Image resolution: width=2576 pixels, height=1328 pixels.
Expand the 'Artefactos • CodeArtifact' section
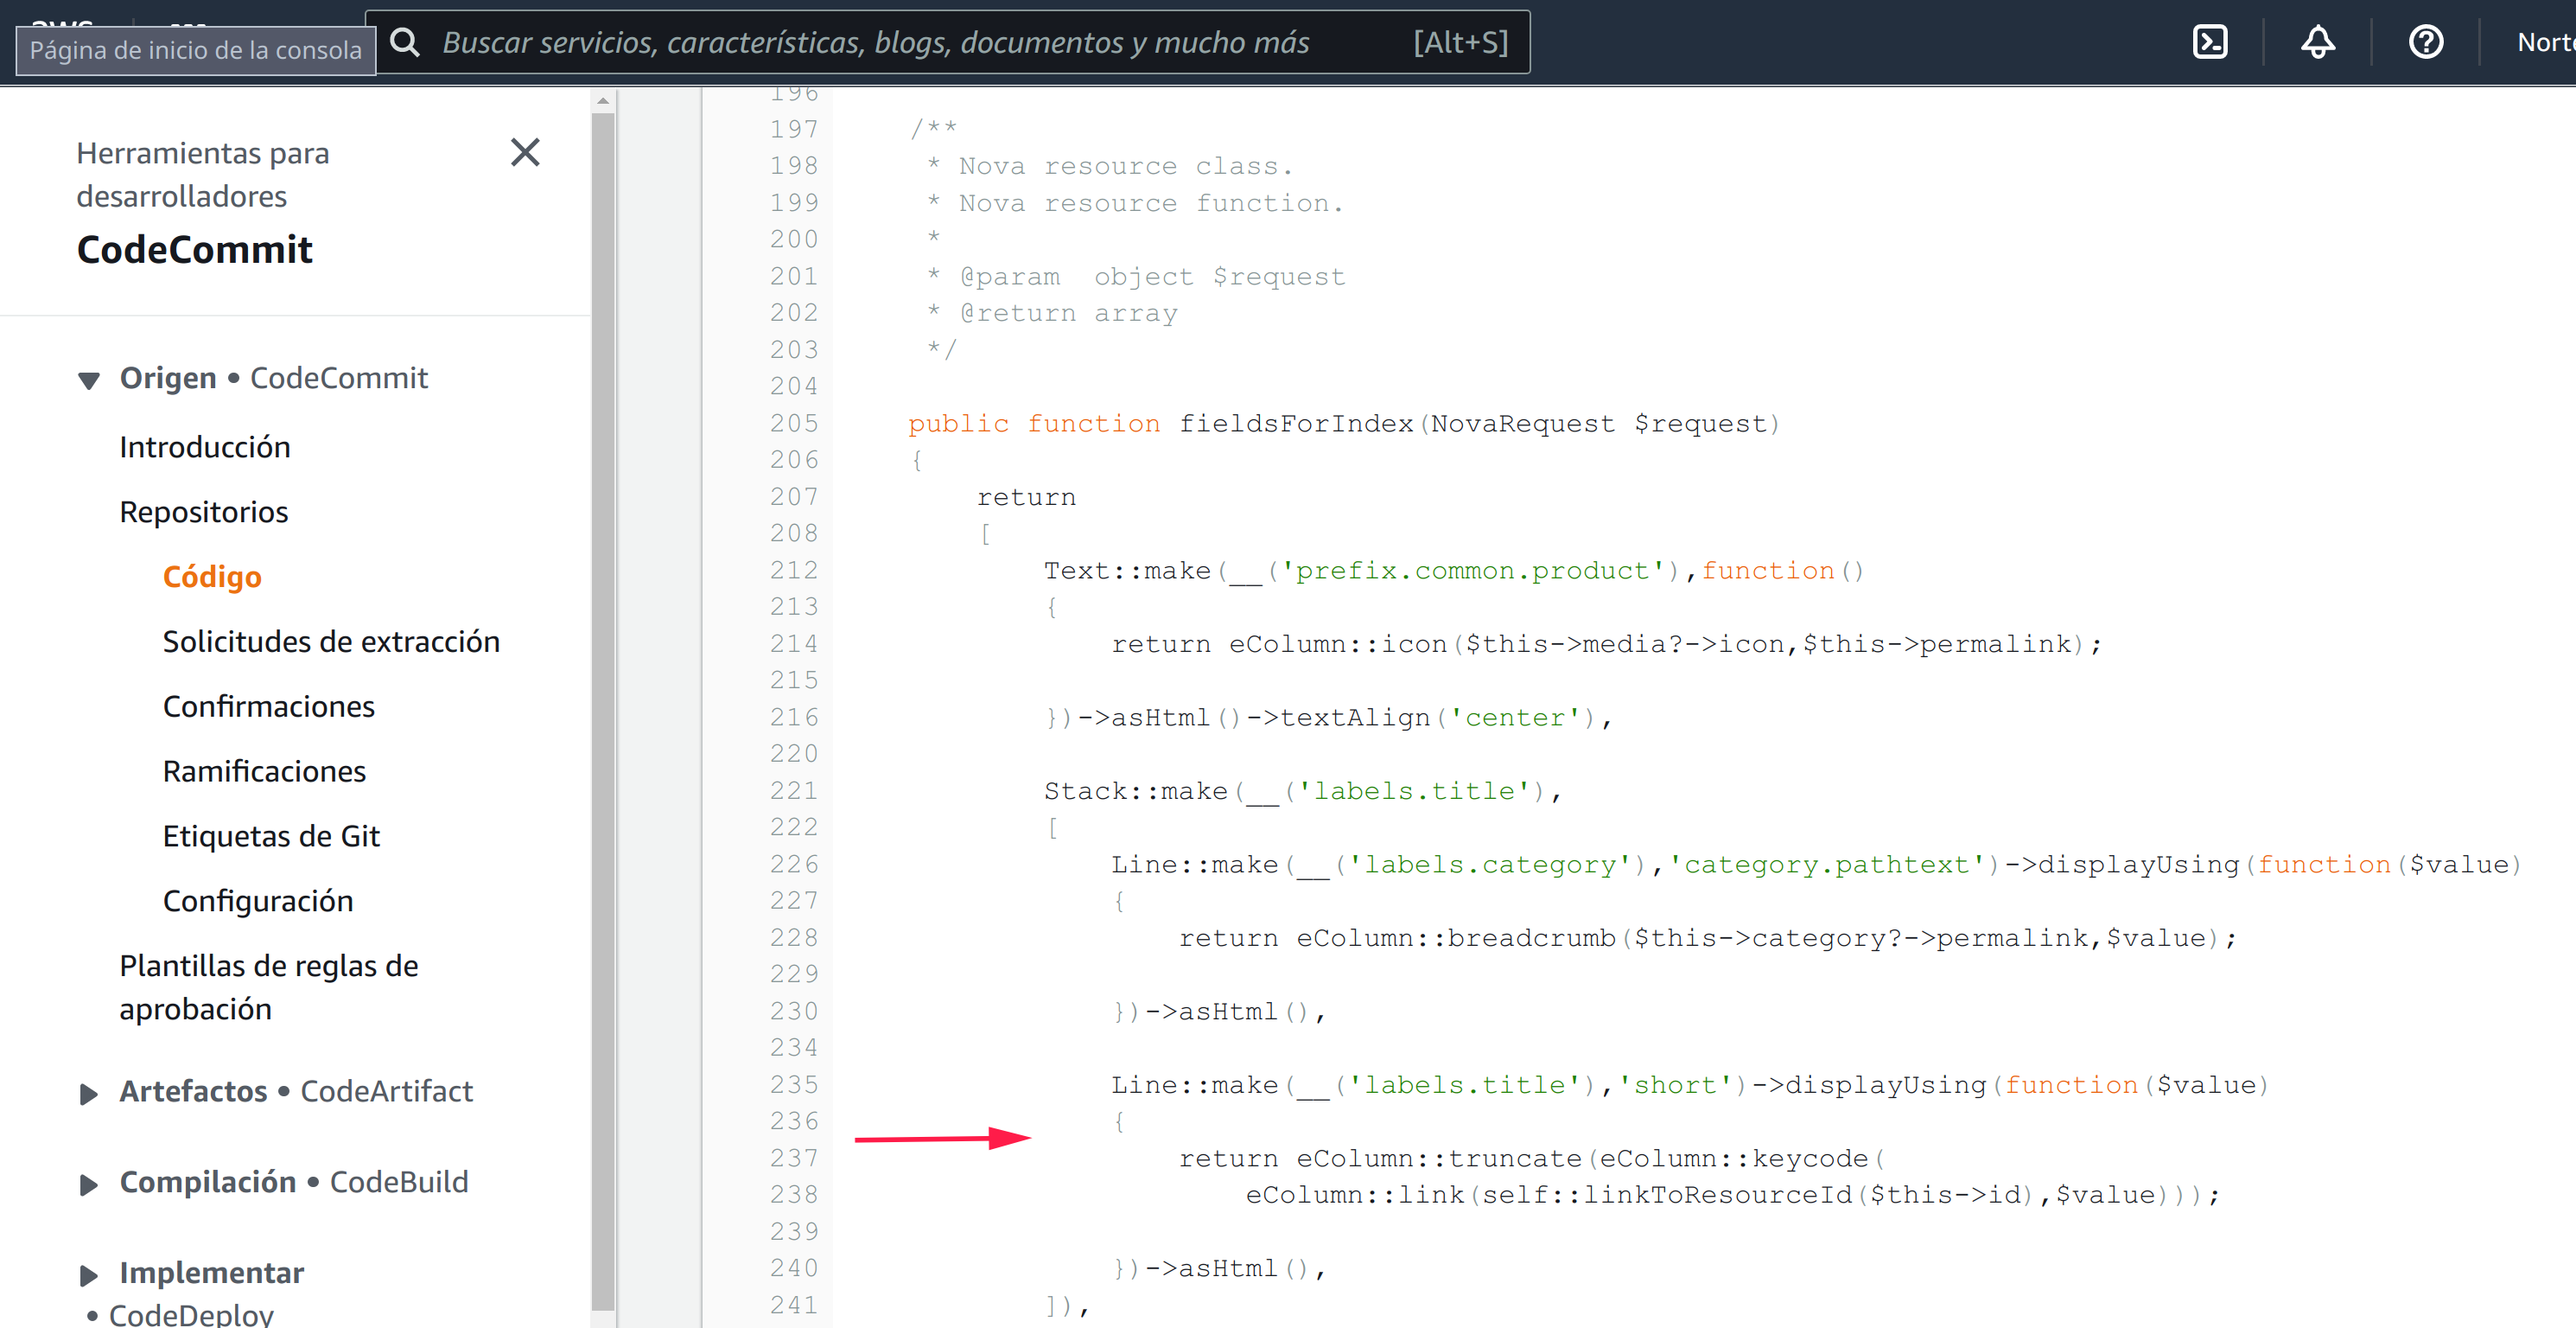pyautogui.click(x=86, y=1093)
